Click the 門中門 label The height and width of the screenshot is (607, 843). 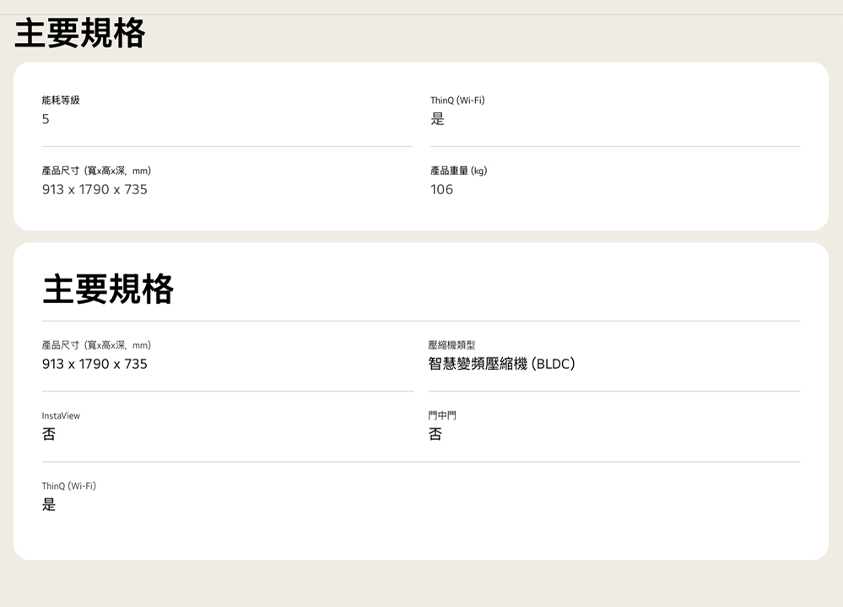pyautogui.click(x=442, y=415)
